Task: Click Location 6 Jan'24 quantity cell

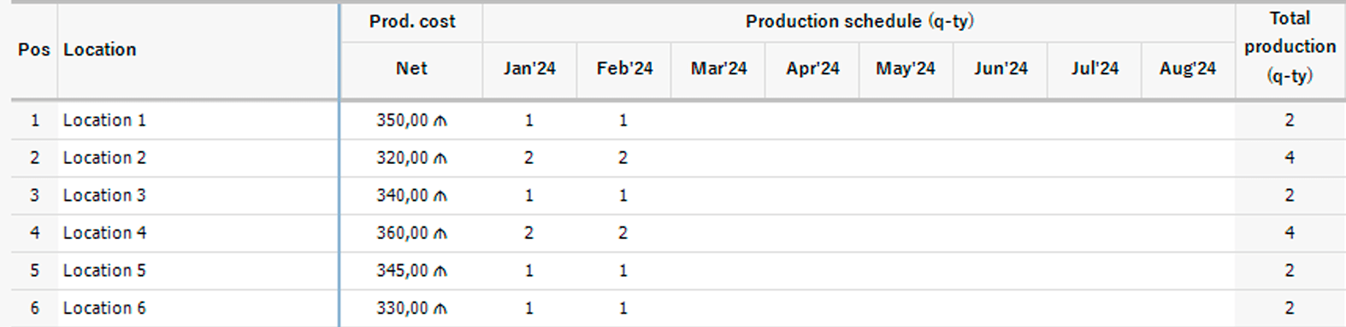Action: (x=529, y=308)
